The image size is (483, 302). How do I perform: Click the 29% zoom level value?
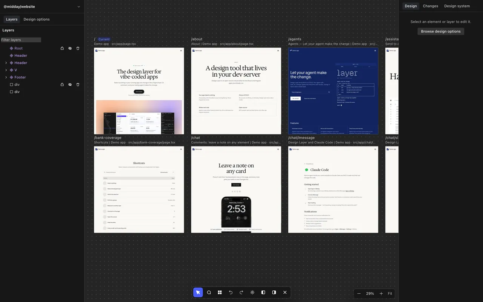(370, 293)
